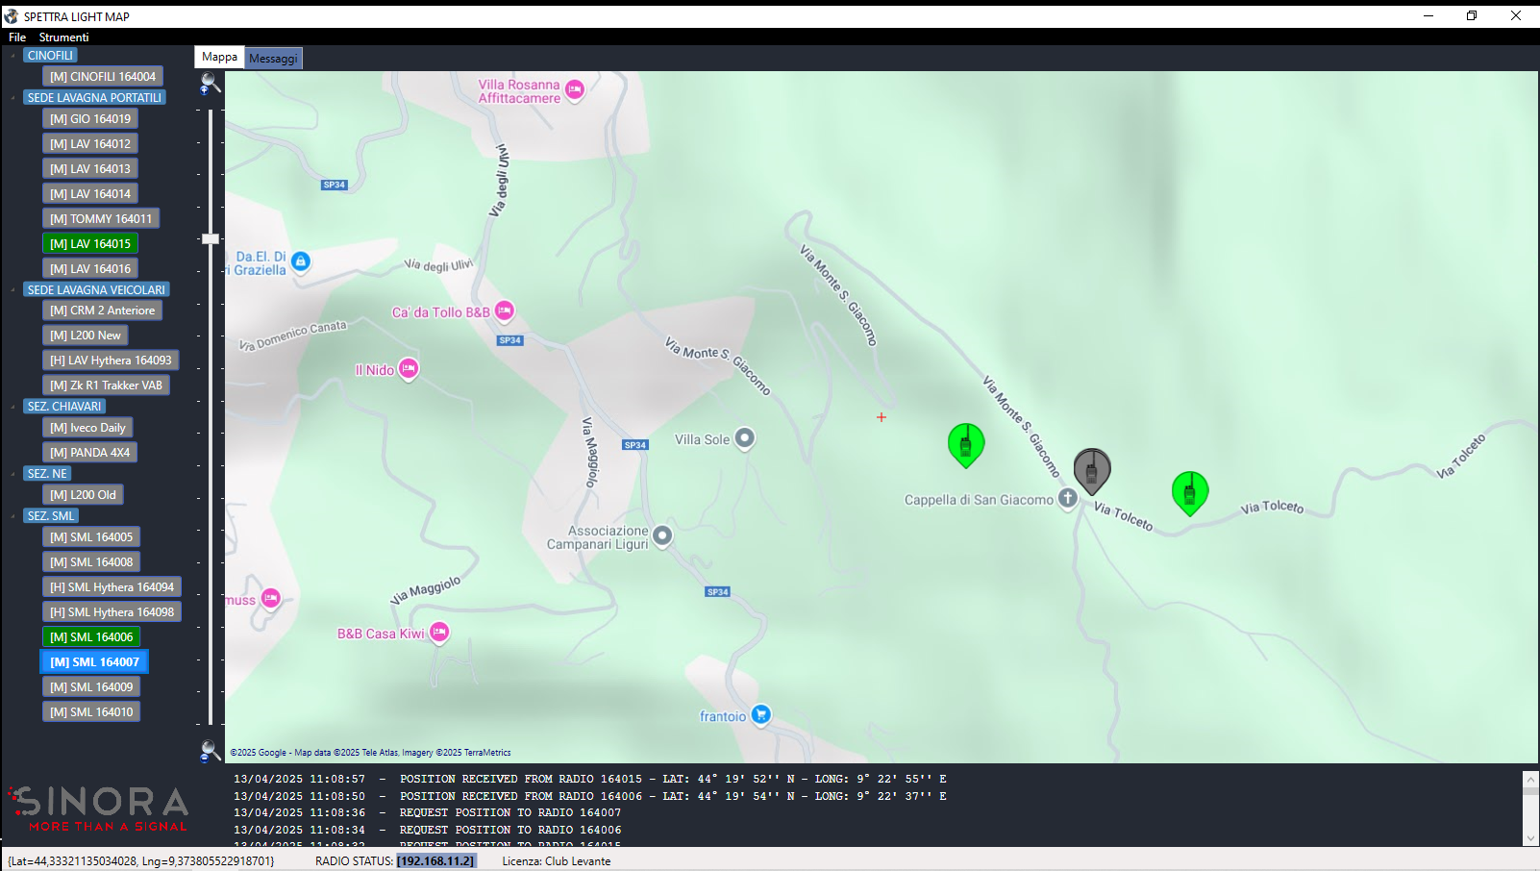Collapse the CINOFILI group
The image size is (1540, 871).
click(12, 56)
